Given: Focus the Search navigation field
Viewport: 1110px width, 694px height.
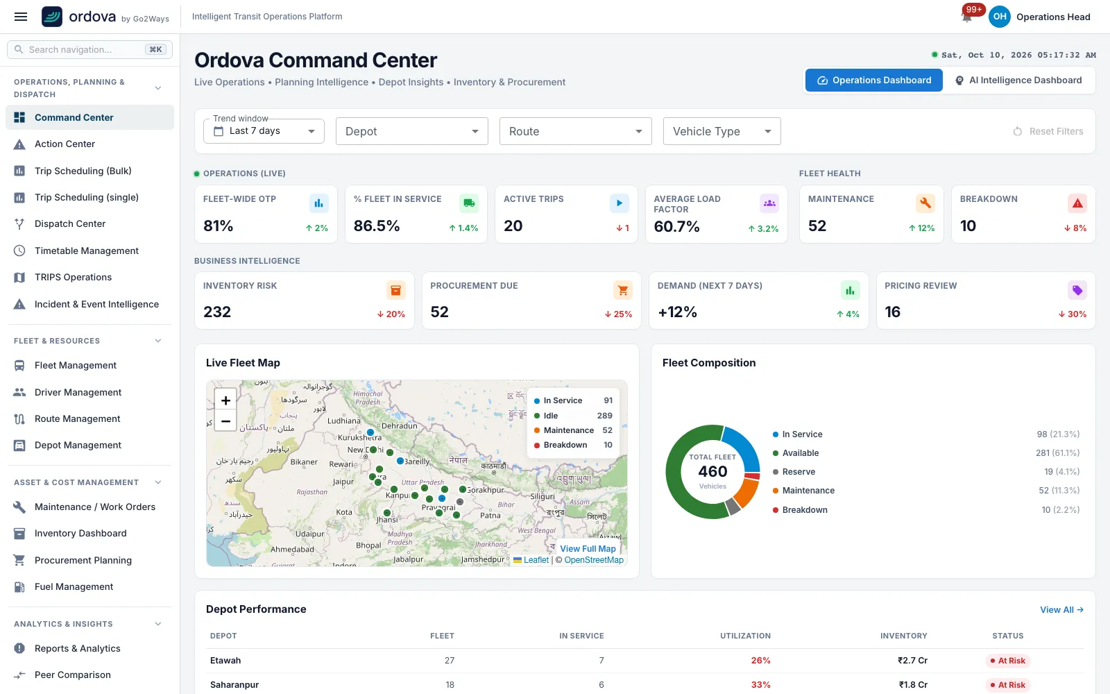Looking at the screenshot, I should tap(90, 49).
